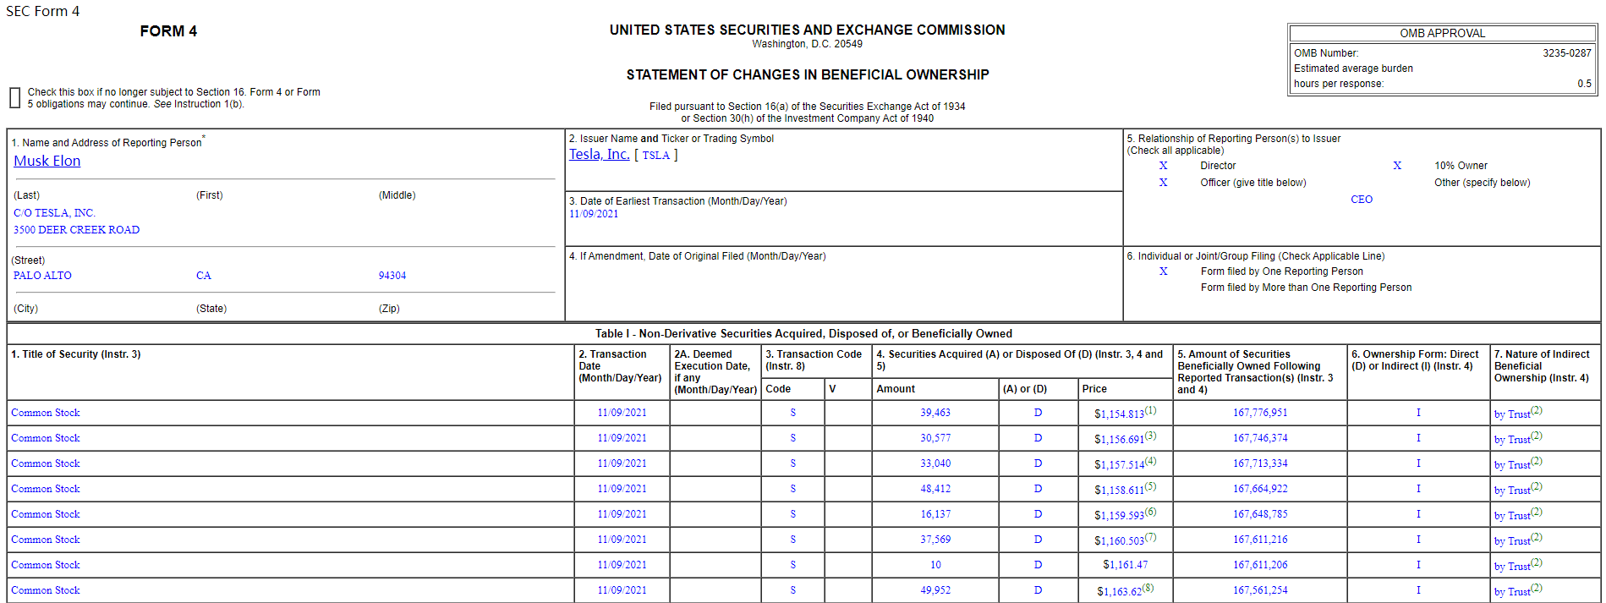Open footnote 3 beside price $1,156.691

tap(1150, 436)
